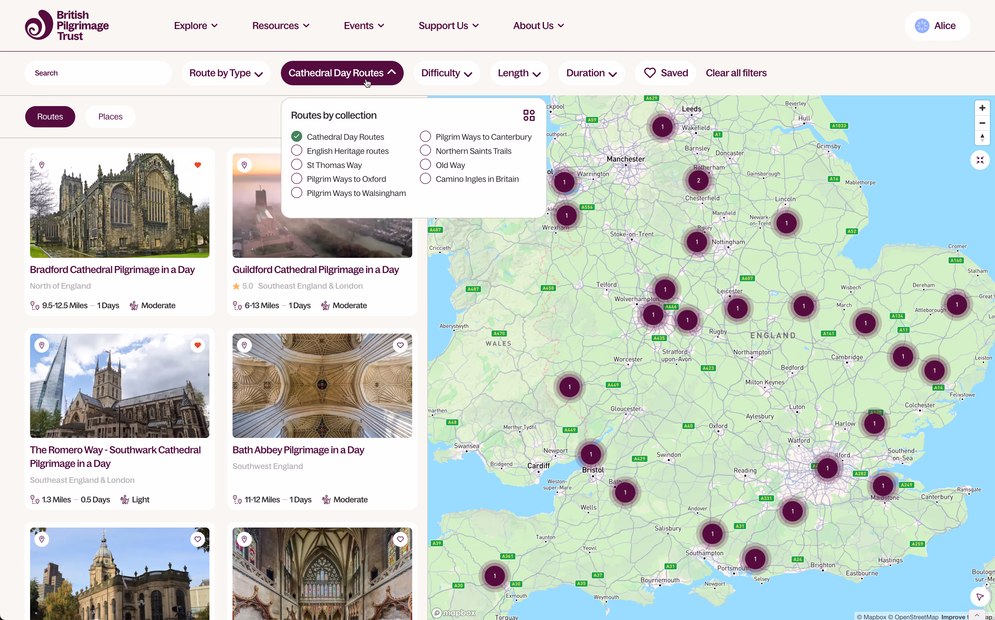Unsave Bradford Cathedral route heart icon
The width and height of the screenshot is (995, 620).
click(x=198, y=165)
